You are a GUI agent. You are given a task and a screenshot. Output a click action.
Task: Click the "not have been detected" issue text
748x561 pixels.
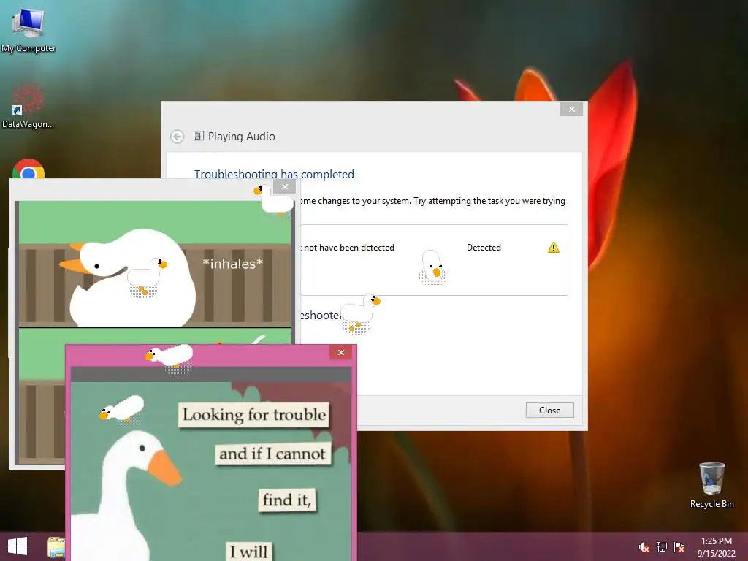(x=348, y=248)
